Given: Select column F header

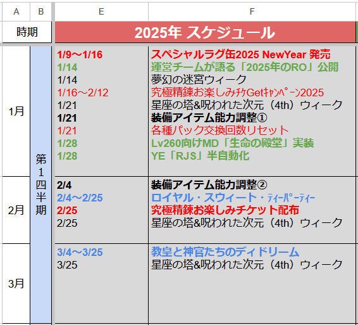Looking at the screenshot, I should (252, 11).
